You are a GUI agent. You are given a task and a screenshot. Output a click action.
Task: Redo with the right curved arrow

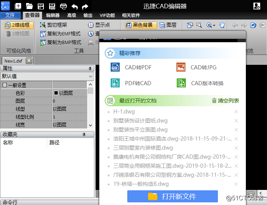pos(85,7)
